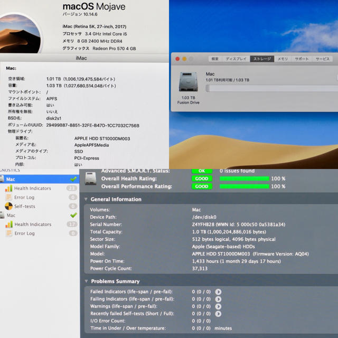Click the version 10.14.6 text
This screenshot has width=338, height=338.
click(x=80, y=14)
